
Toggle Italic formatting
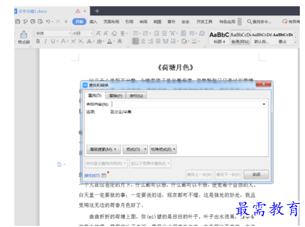[45, 41]
